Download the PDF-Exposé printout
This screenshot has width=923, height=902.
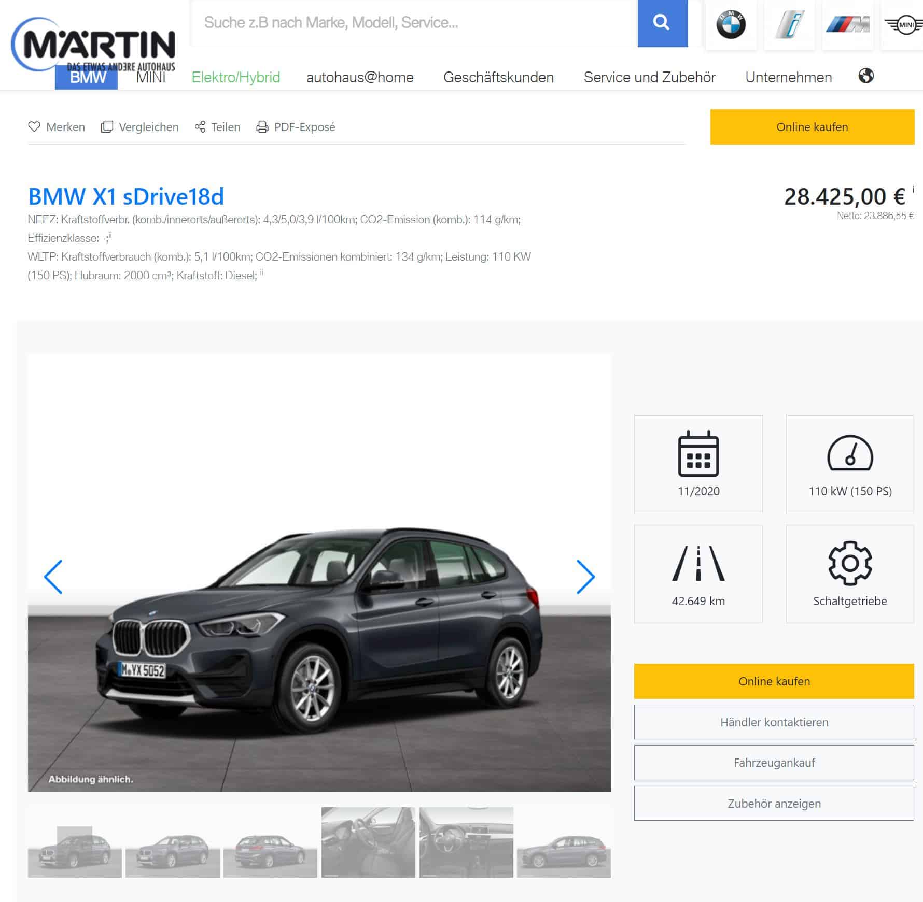pos(296,127)
